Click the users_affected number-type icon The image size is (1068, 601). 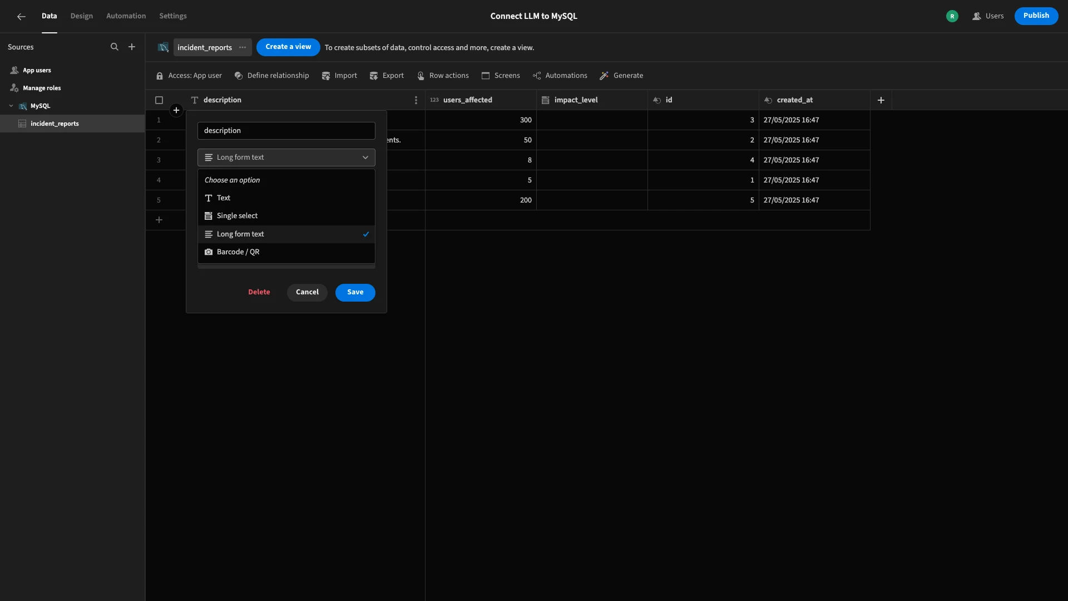(434, 100)
